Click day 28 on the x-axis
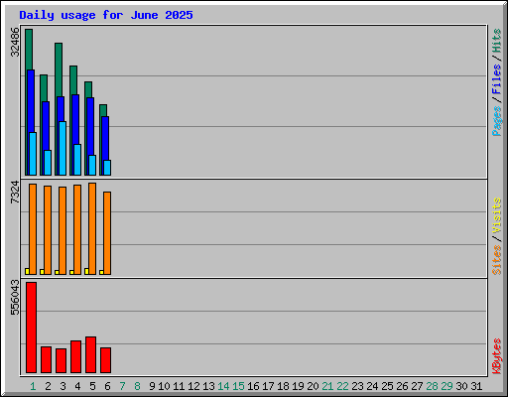The width and height of the screenshot is (508, 397). coord(432,386)
